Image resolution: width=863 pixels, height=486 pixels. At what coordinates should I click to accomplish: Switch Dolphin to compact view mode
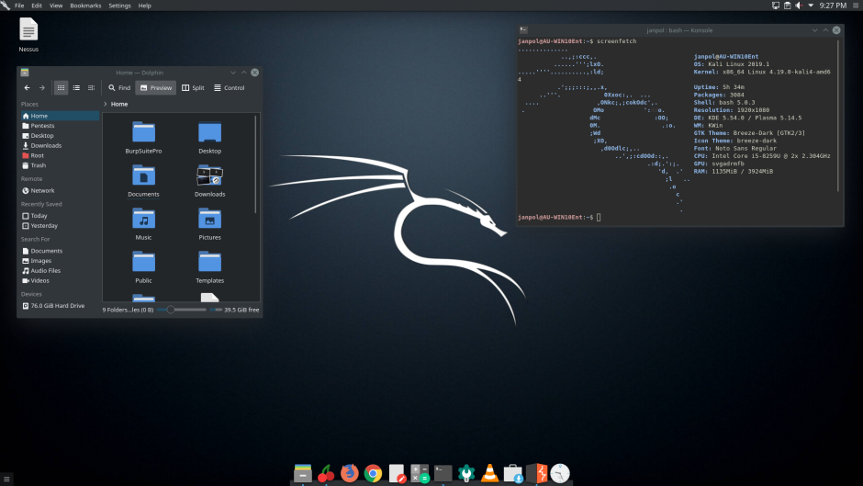(x=76, y=87)
